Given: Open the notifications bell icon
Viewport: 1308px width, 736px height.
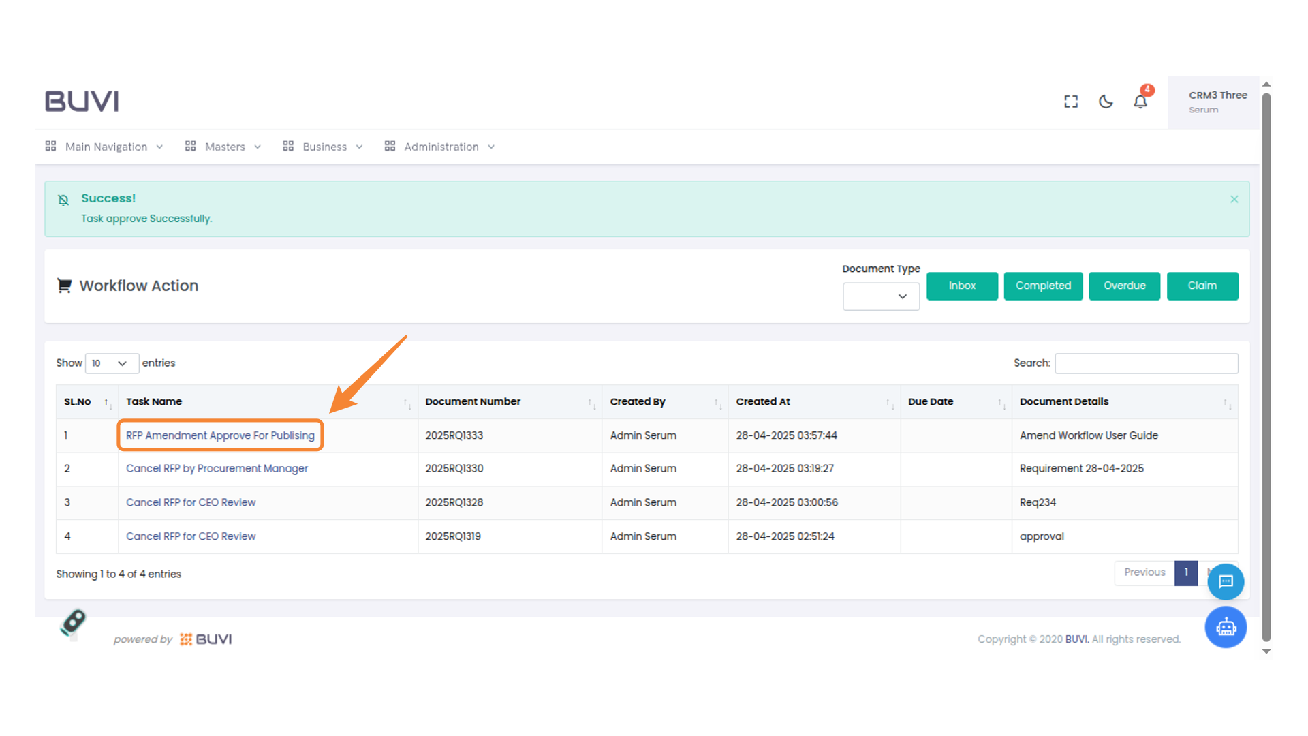Looking at the screenshot, I should point(1140,102).
